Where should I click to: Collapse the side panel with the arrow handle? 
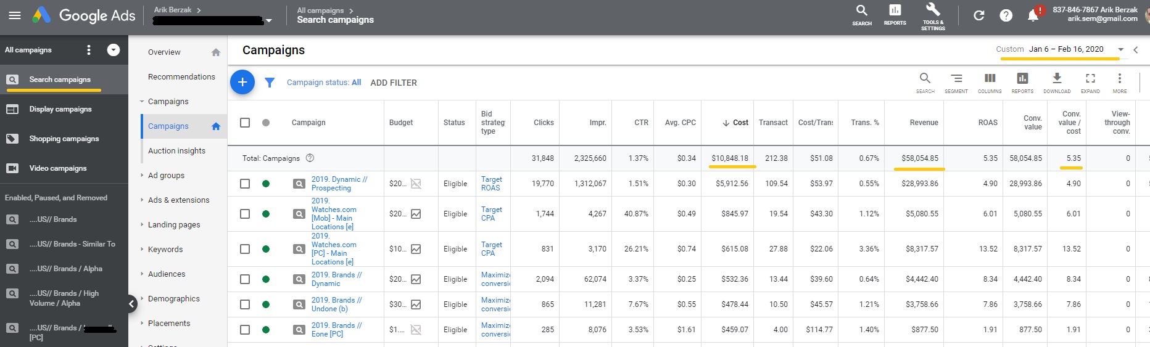(131, 303)
